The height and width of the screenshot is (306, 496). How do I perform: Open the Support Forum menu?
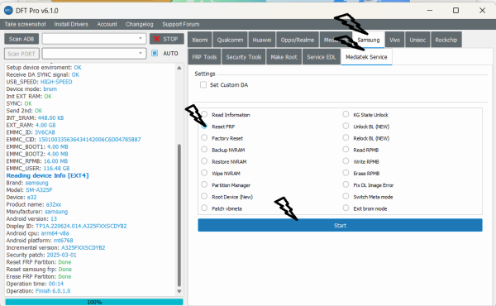tap(180, 24)
